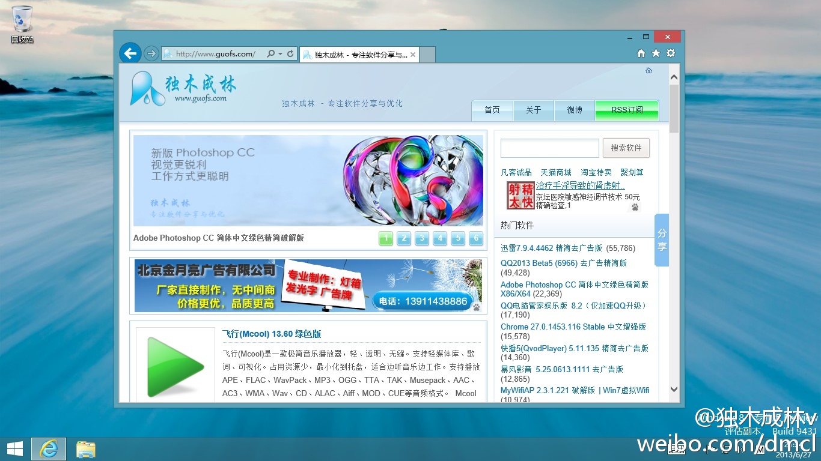Switch to slide 5 of banner
The width and height of the screenshot is (821, 461).
pos(458,238)
